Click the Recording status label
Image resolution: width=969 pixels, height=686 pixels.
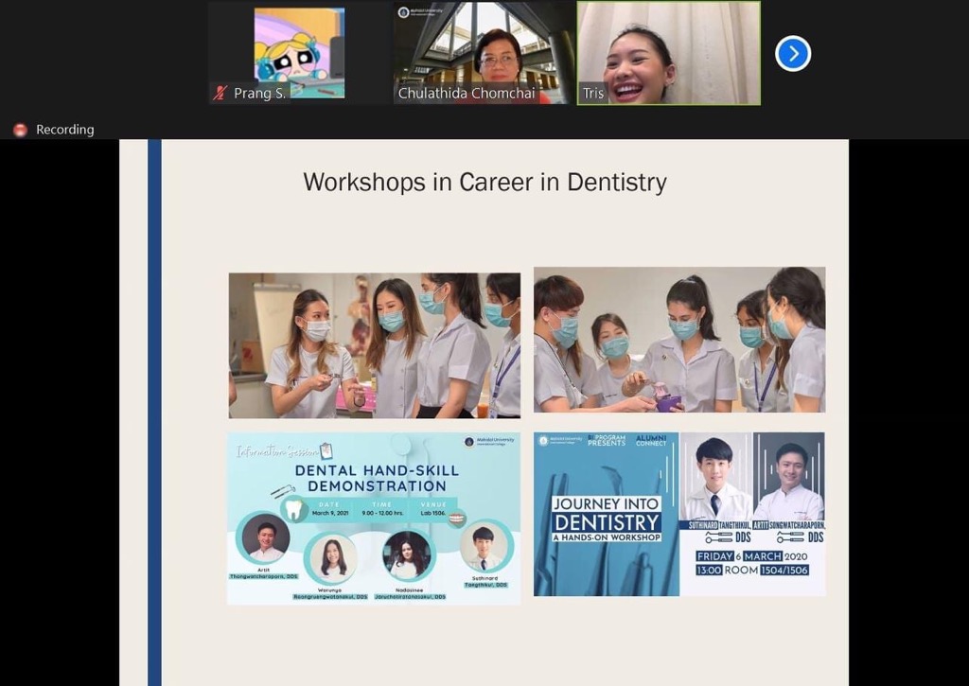coord(64,130)
